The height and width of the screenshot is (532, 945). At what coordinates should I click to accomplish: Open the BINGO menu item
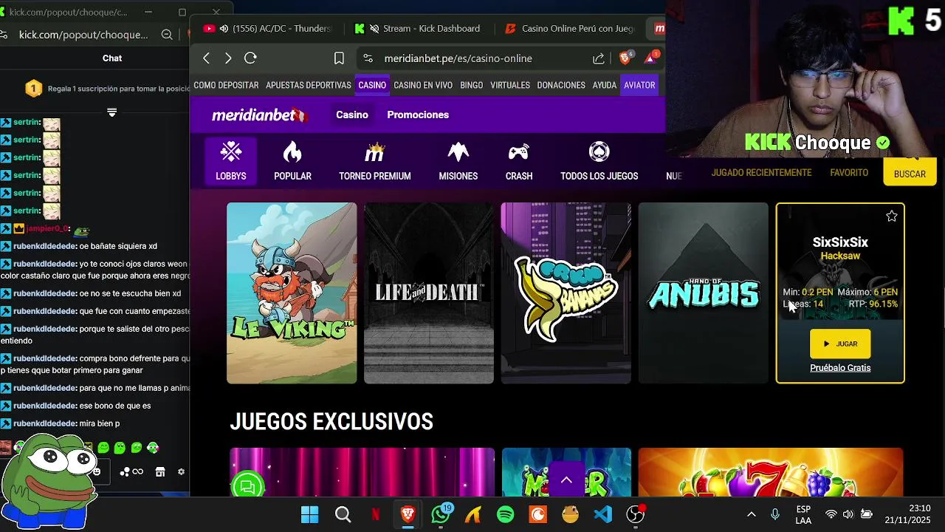coord(472,85)
